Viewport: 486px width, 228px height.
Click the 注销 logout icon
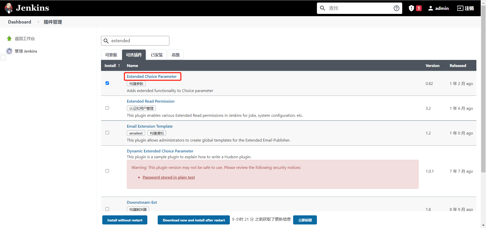460,8
